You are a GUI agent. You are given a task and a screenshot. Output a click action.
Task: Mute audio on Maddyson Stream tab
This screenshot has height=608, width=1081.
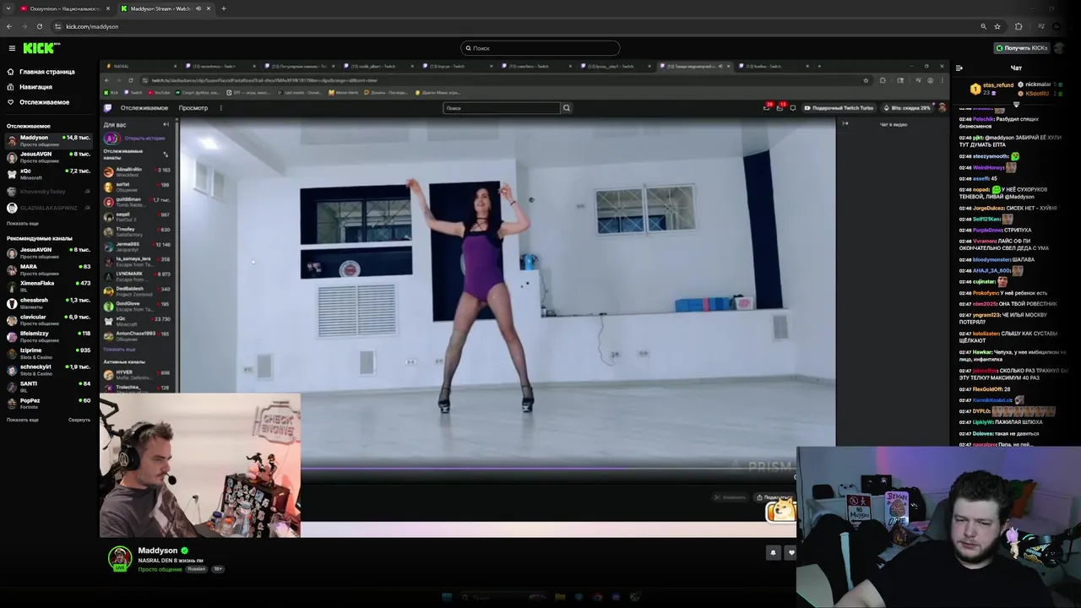click(198, 8)
